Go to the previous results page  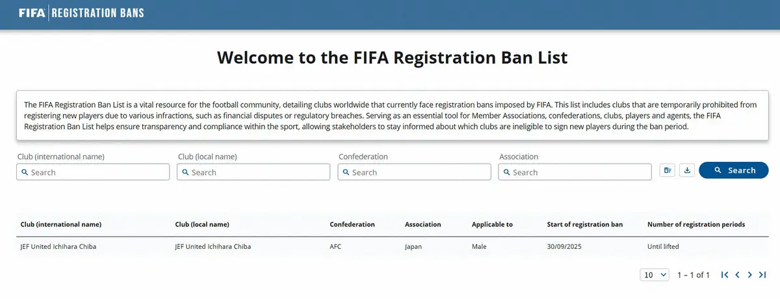[x=738, y=275]
